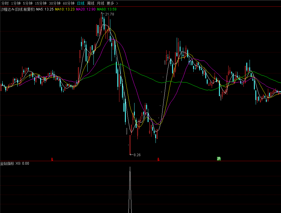Switch chart to 15分钟 period
The image size is (281, 213).
pyautogui.click(x=40, y=3)
